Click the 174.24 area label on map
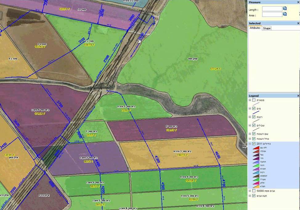300x210 pixels. (x=40, y=113)
